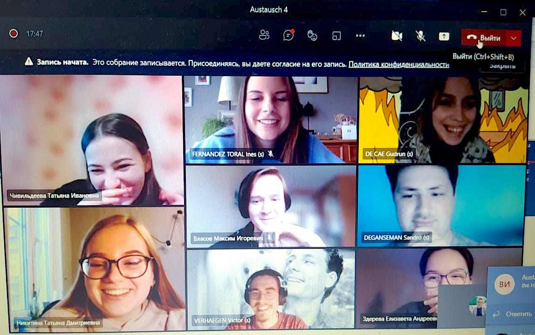Toggle the microphone mute button

click(420, 36)
